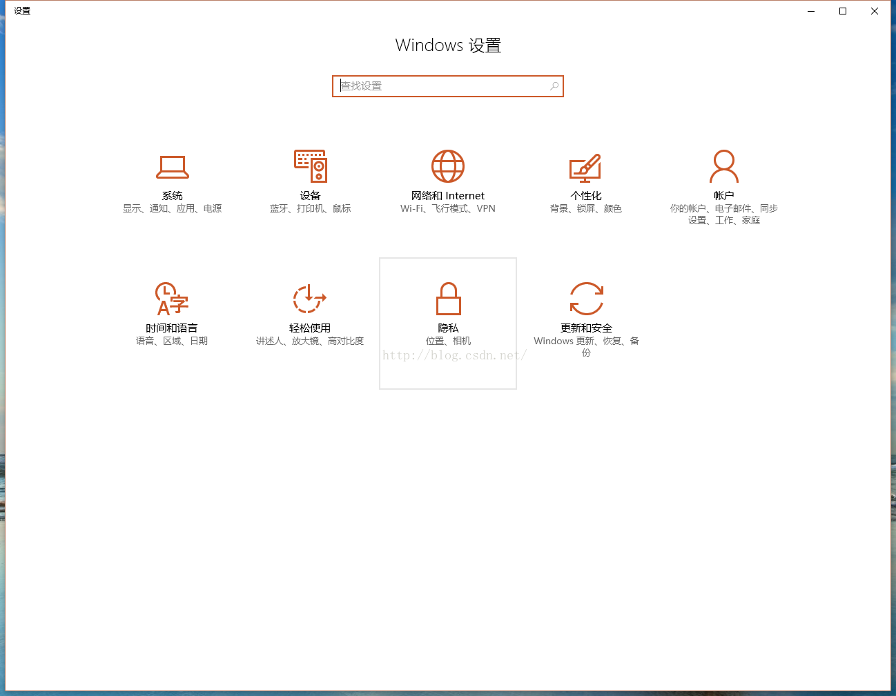Click the 位置、相机 description
The height and width of the screenshot is (696, 896).
coord(448,341)
